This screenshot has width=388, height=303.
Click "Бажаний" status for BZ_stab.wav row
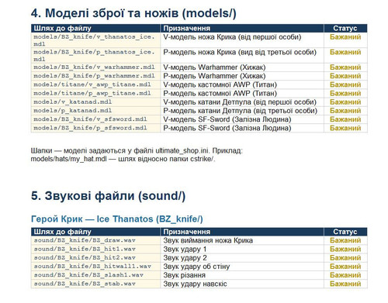pos(345,284)
